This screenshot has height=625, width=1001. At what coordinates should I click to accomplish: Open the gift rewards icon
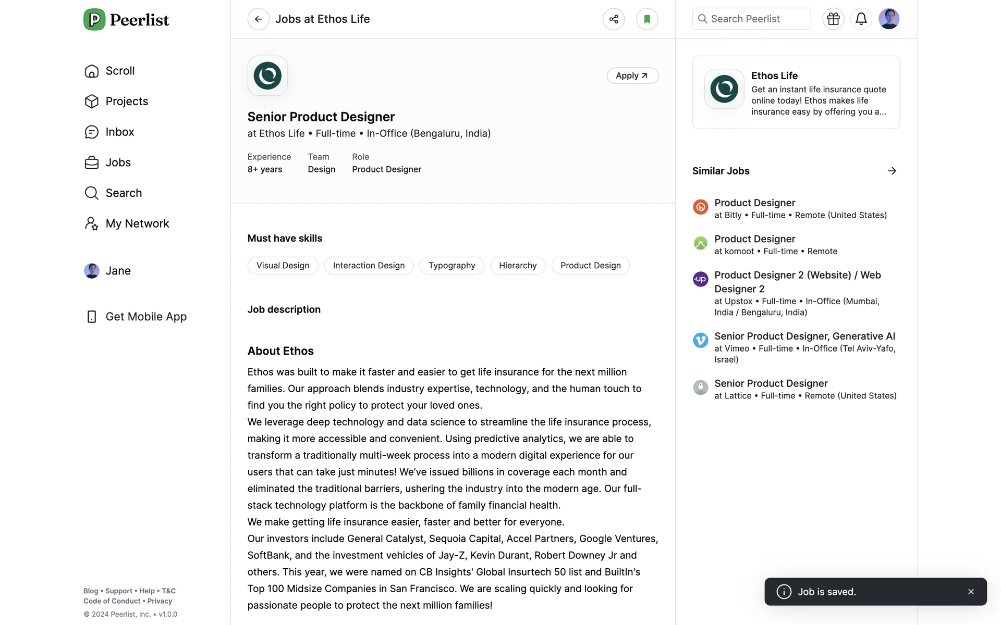coord(833,19)
